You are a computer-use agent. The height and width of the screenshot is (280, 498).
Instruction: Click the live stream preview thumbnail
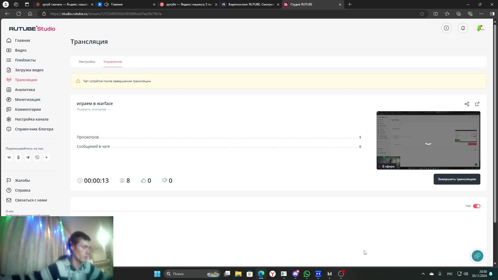(x=428, y=140)
